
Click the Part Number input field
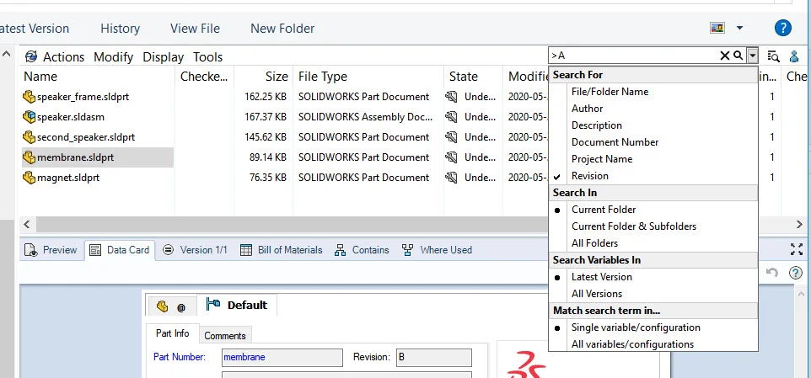[x=282, y=358]
